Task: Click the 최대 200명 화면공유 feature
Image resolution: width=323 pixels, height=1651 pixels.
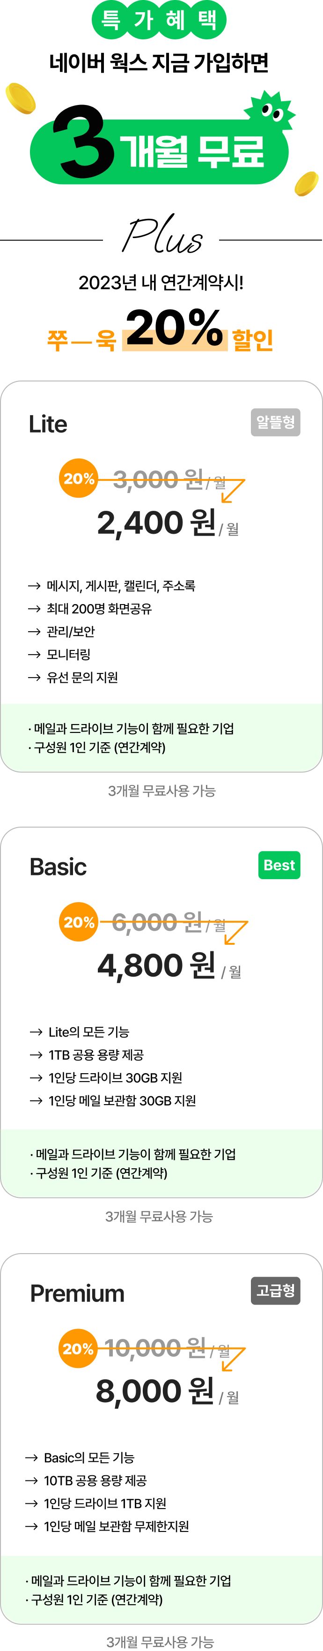Action: coord(99,608)
